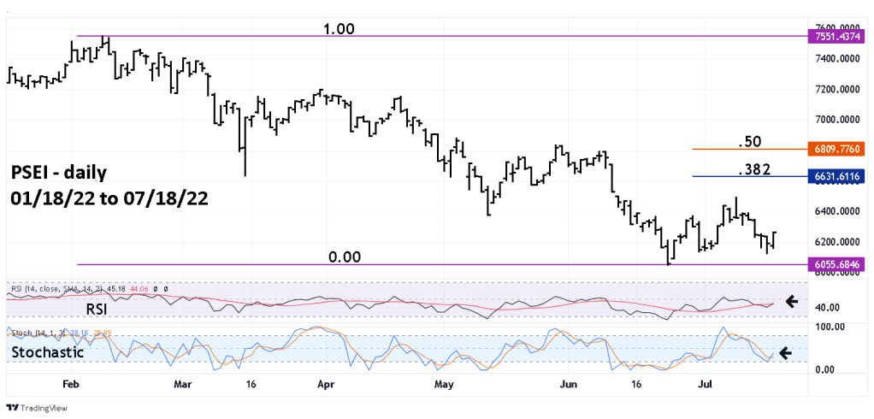Select the purple 6055.6846 price tag
This screenshot has width=874, height=419.
tap(836, 265)
